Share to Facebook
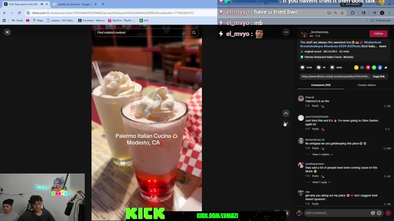The width and height of the screenshot is (394, 221). pyautogui.click(x=380, y=68)
